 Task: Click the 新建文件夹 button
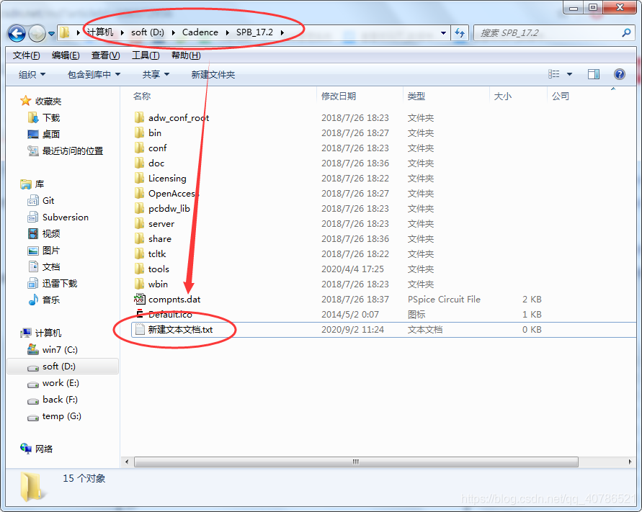pos(213,74)
